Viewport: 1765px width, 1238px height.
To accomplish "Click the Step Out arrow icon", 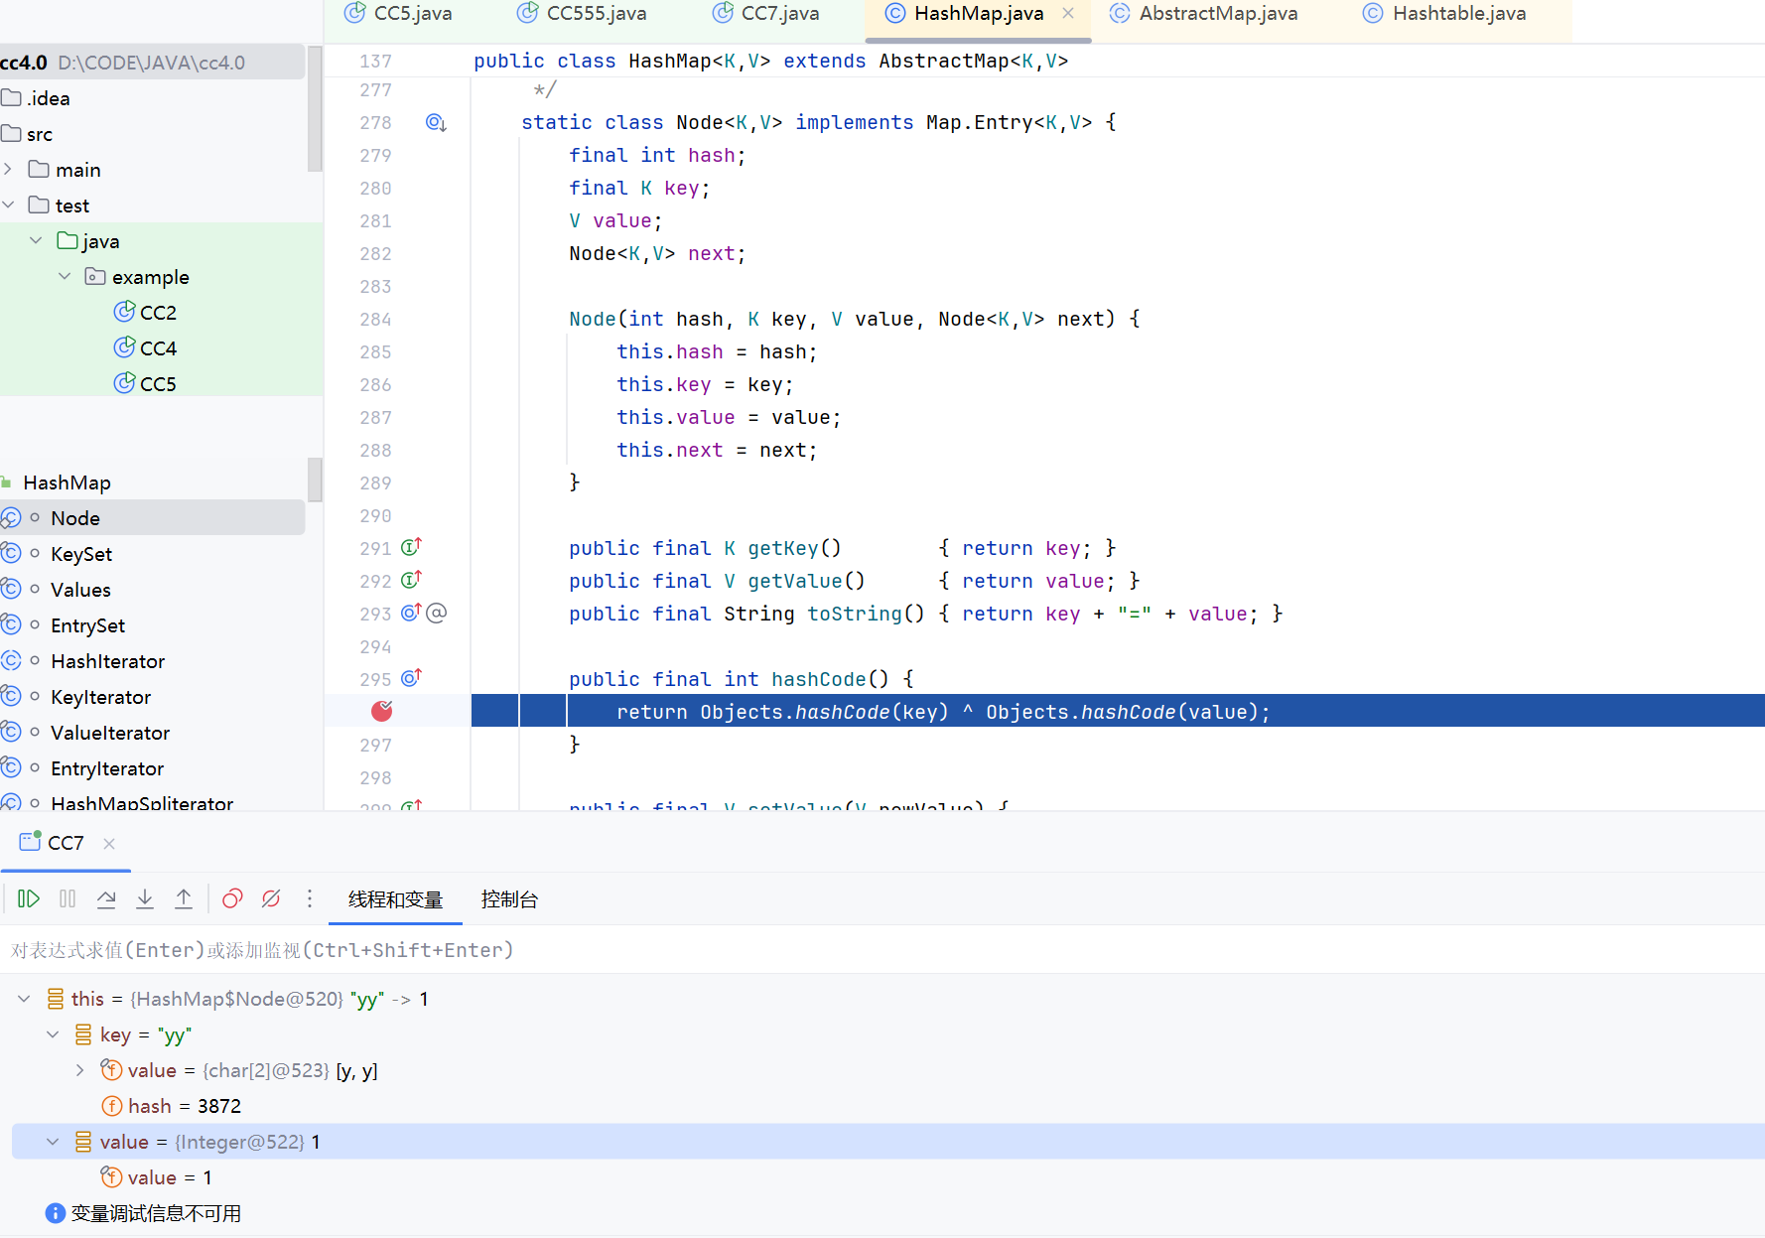I will pyautogui.click(x=184, y=899).
